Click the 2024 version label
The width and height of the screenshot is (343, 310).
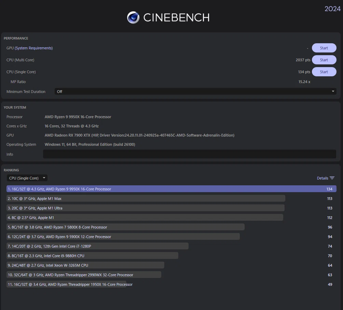click(332, 9)
